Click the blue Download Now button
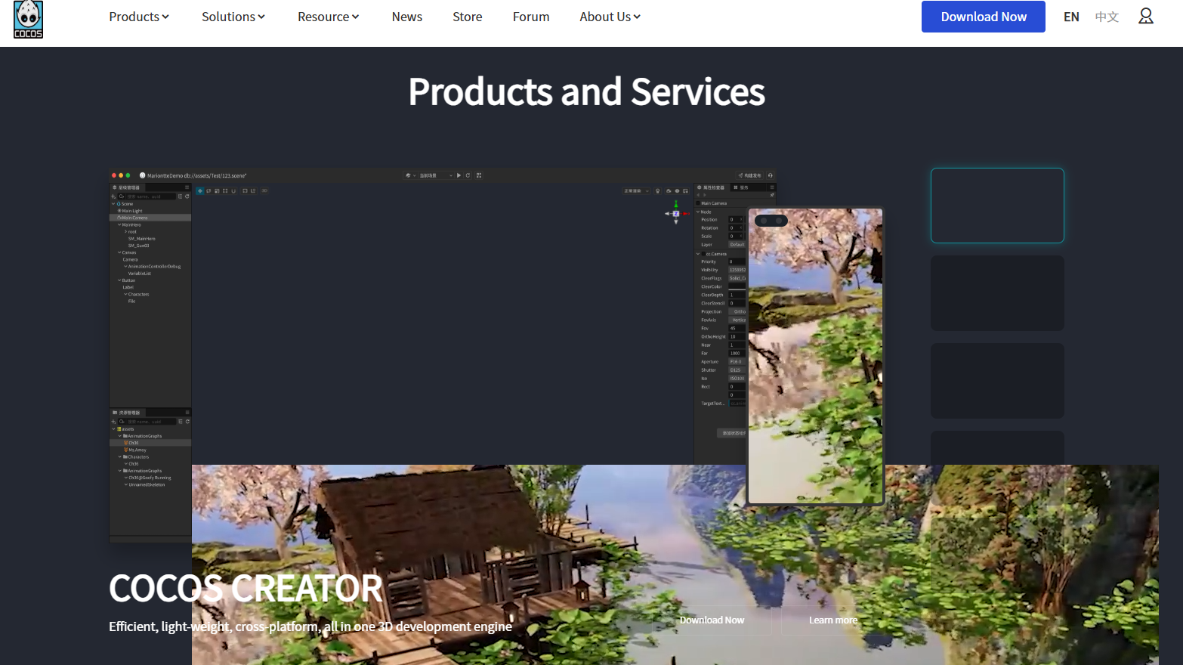Screen dimensions: 1183x665 point(984,17)
